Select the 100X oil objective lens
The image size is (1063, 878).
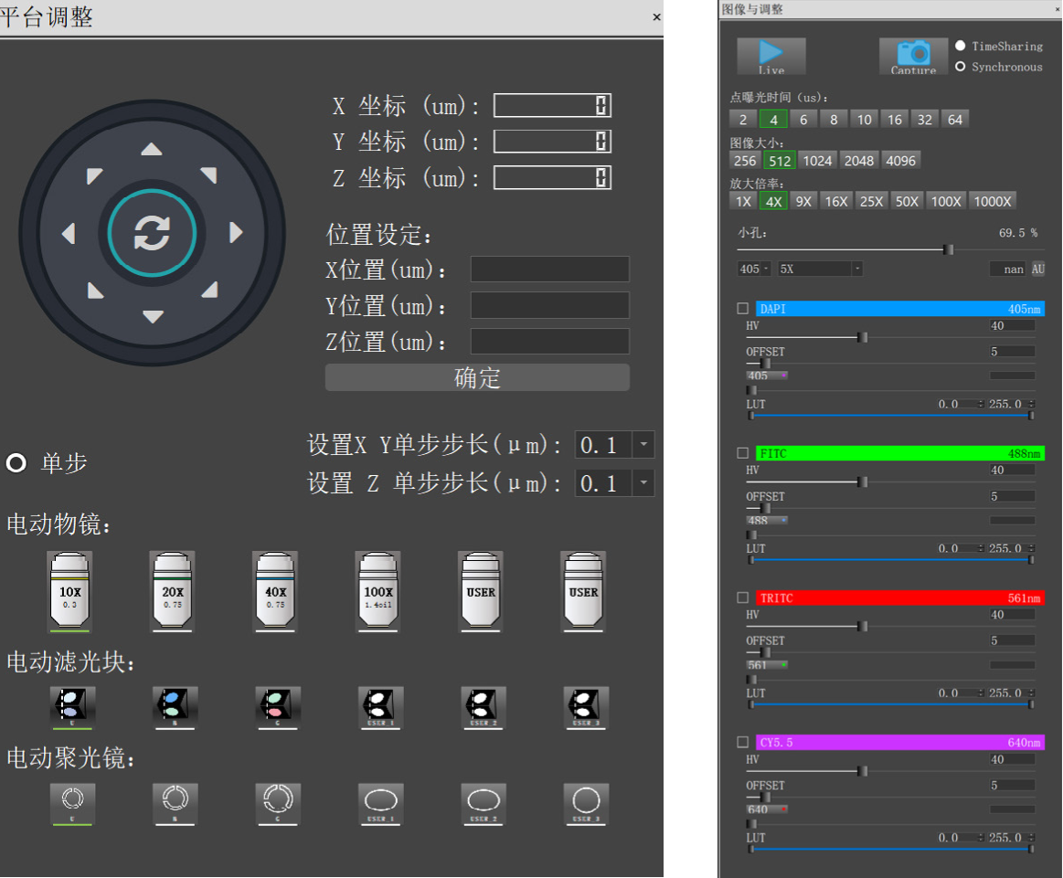(x=378, y=592)
